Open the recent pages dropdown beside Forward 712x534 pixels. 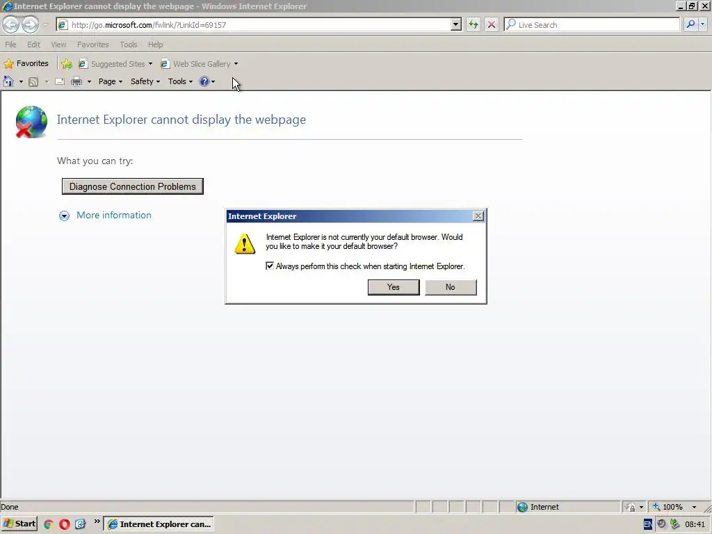pos(45,25)
